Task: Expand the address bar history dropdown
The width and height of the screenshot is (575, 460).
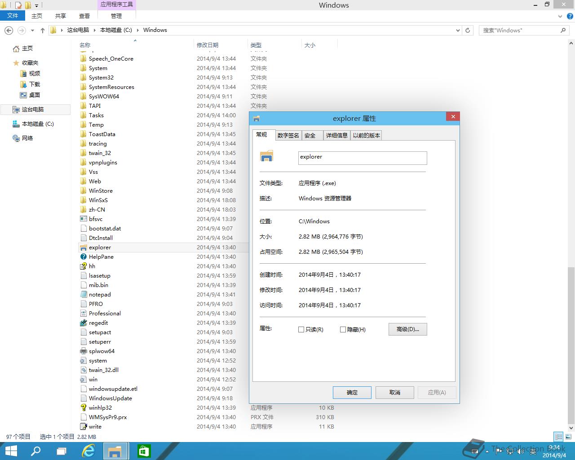Action: (458, 31)
